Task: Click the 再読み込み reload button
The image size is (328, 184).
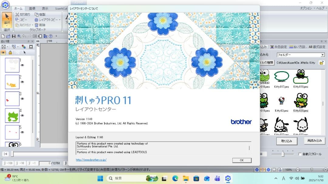Action: tap(315, 141)
